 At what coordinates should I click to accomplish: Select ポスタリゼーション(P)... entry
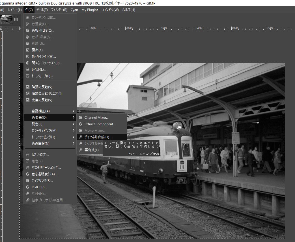pyautogui.click(x=50, y=168)
